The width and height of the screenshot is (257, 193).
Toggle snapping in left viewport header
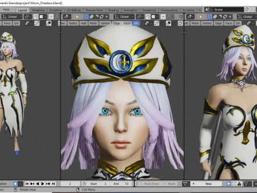36,17
